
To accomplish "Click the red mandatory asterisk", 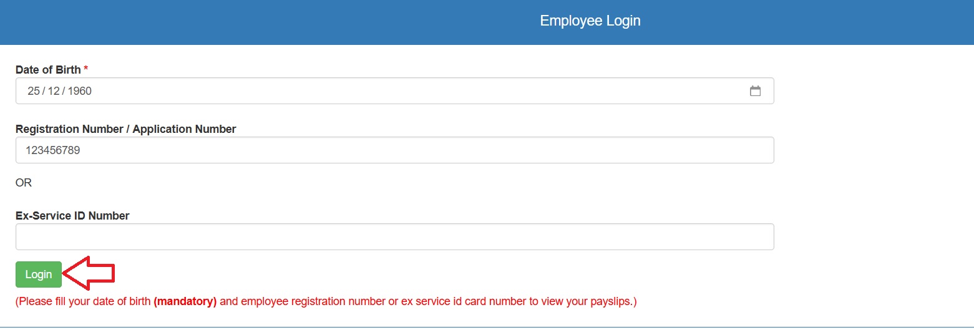I will (x=86, y=69).
